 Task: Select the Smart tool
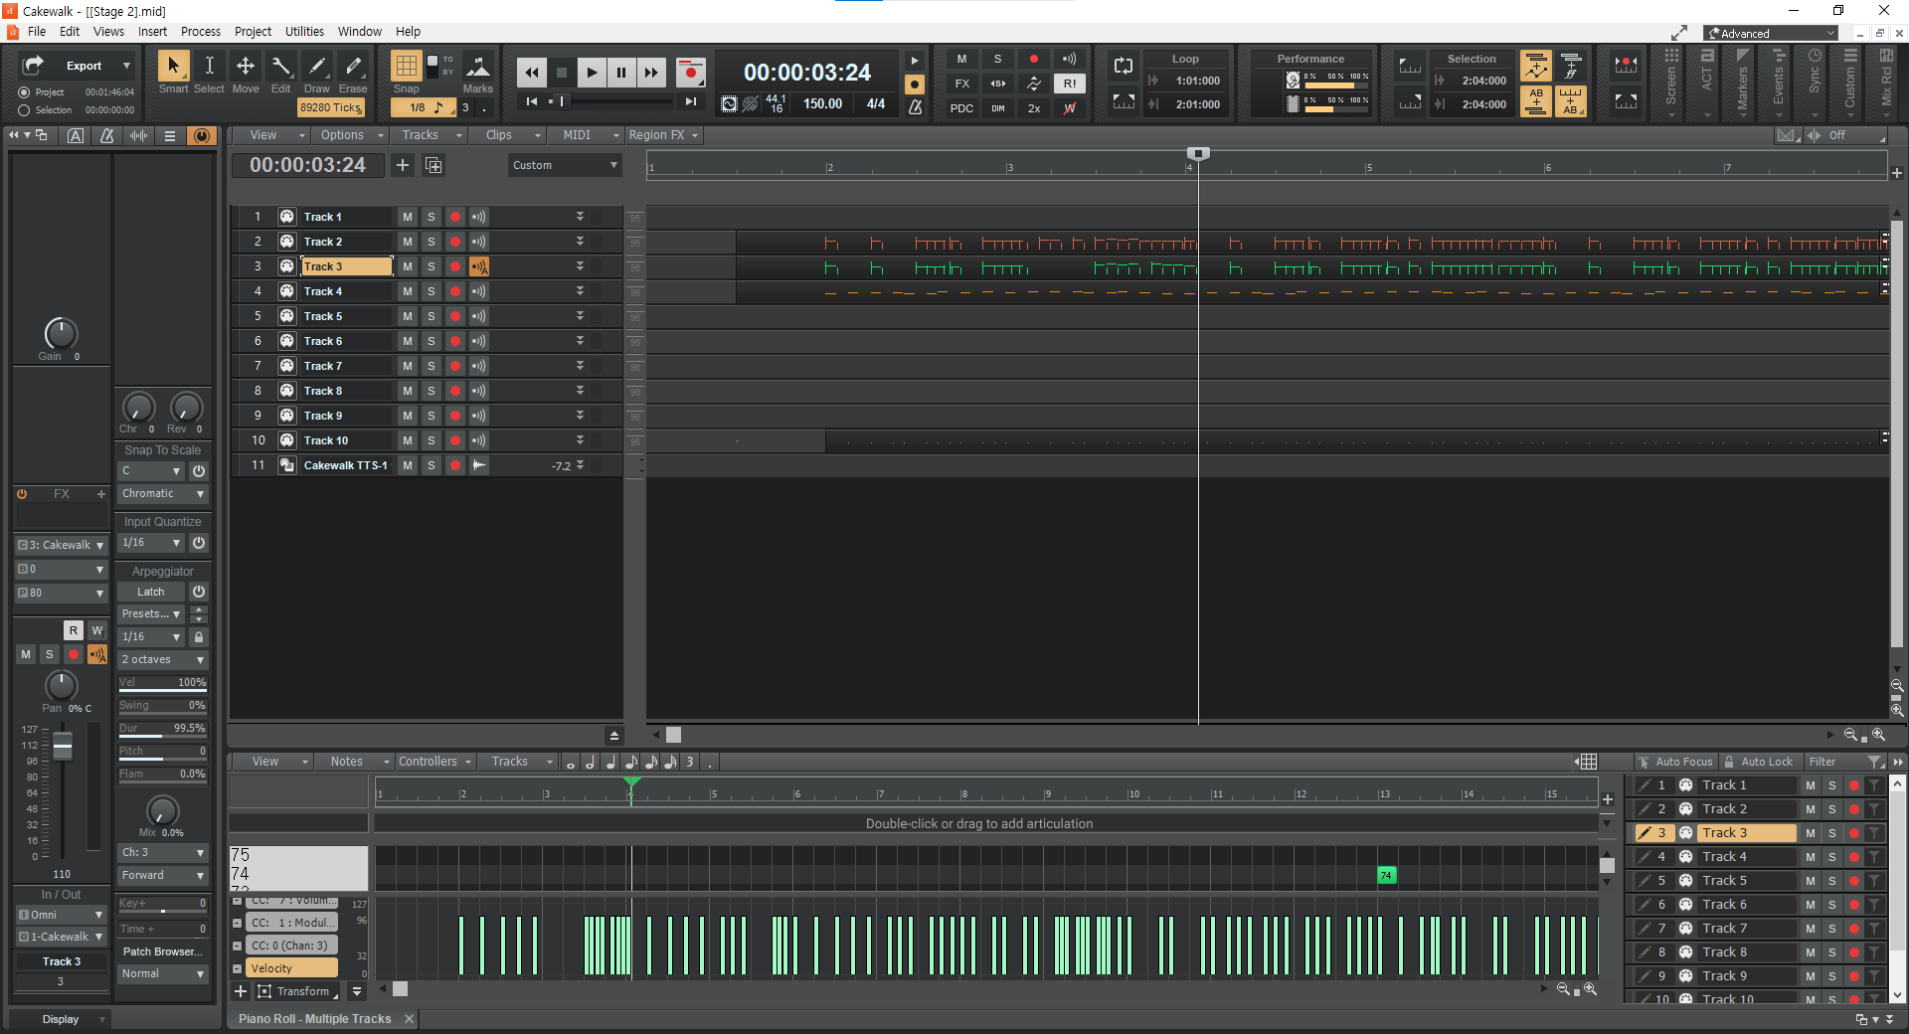pos(173,66)
